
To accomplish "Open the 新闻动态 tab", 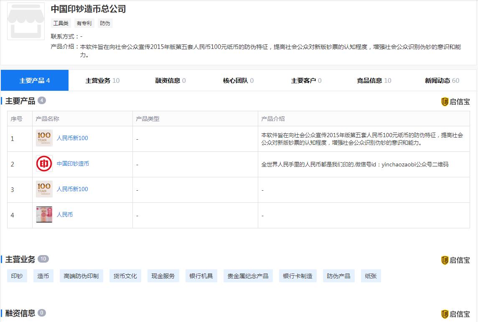I will click(x=442, y=80).
